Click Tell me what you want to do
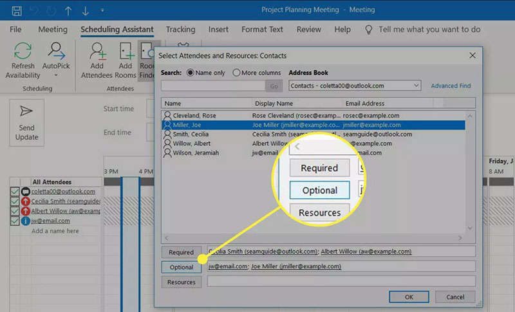 tap(429, 30)
